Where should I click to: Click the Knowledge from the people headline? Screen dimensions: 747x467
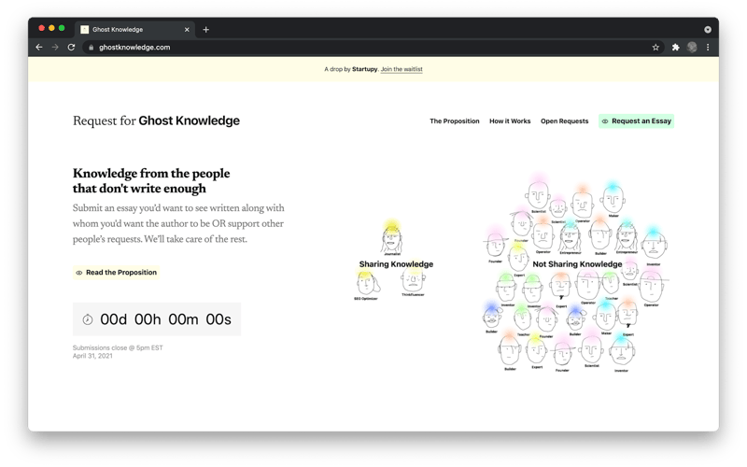point(151,180)
